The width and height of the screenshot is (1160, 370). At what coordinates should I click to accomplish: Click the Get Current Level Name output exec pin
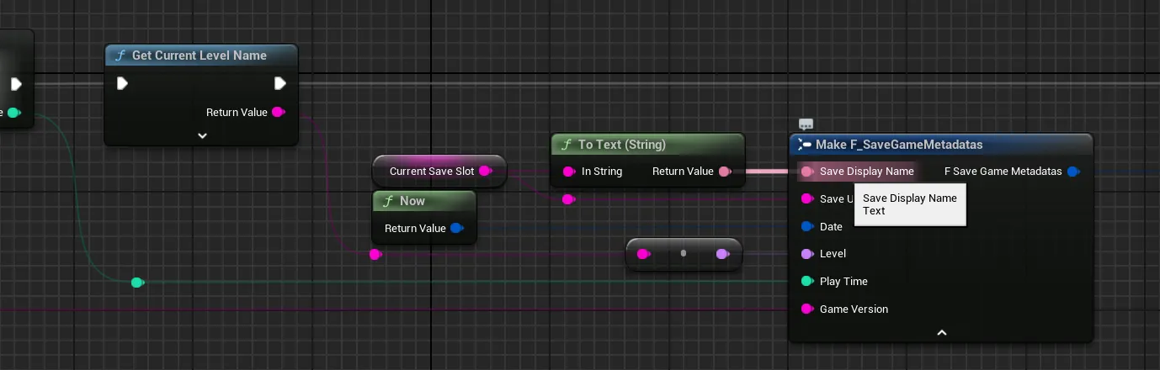280,83
